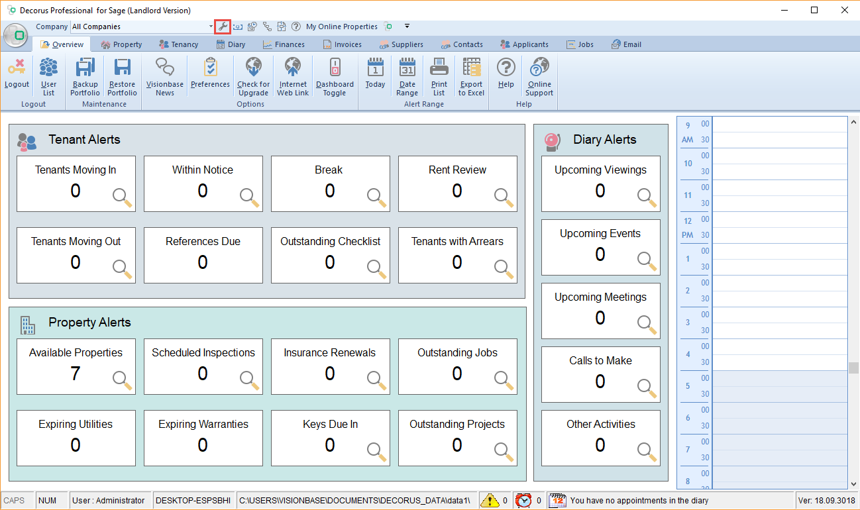Image resolution: width=860 pixels, height=510 pixels.
Task: Open the Other Activities magnifier
Action: point(647,452)
